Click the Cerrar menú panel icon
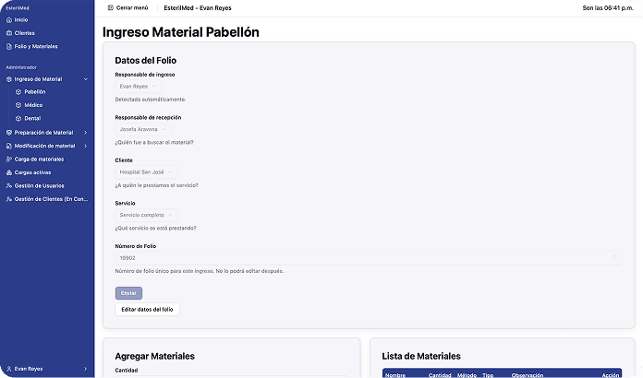This screenshot has height=378, width=643. point(110,7)
